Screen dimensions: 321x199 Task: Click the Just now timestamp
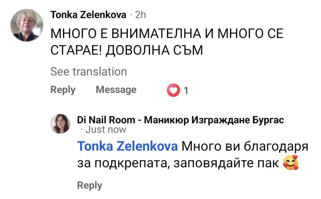pos(106,130)
